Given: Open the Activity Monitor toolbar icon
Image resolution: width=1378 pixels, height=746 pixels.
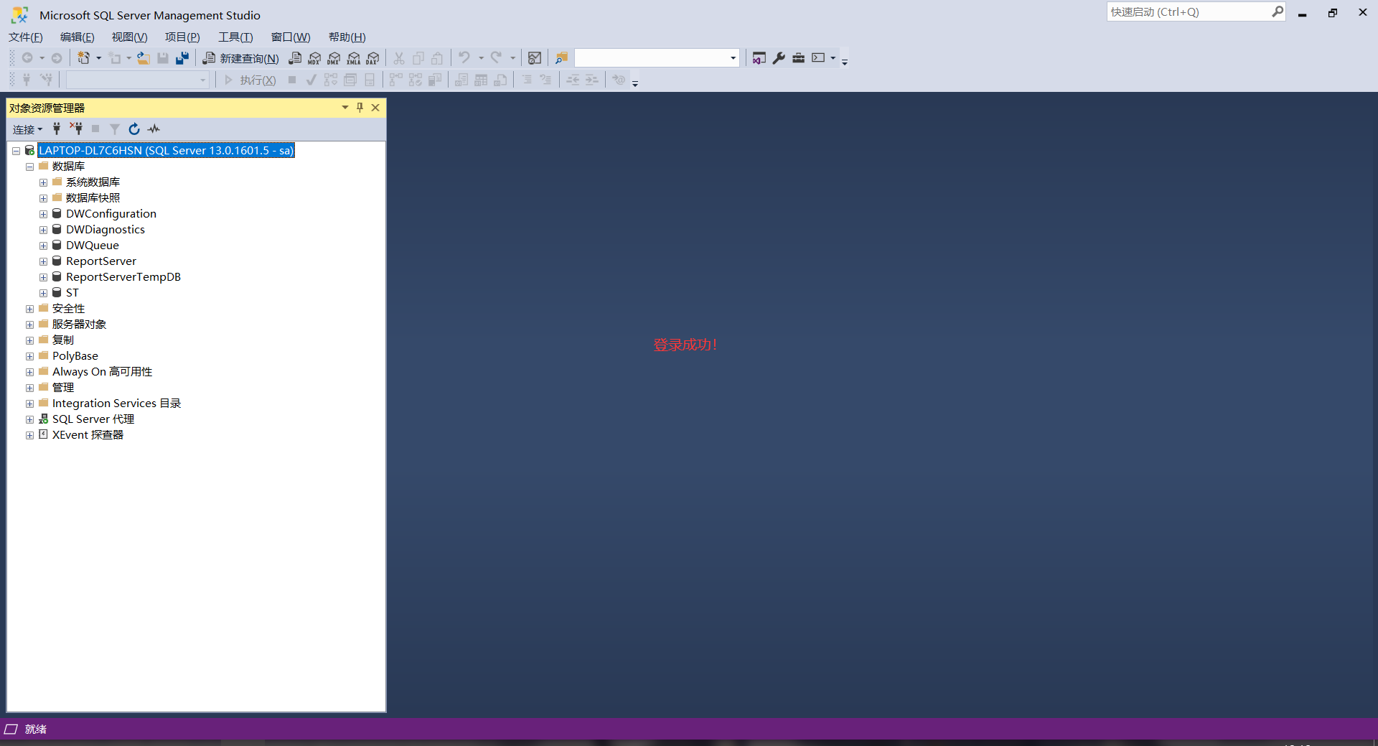Looking at the screenshot, I should pyautogui.click(x=535, y=58).
